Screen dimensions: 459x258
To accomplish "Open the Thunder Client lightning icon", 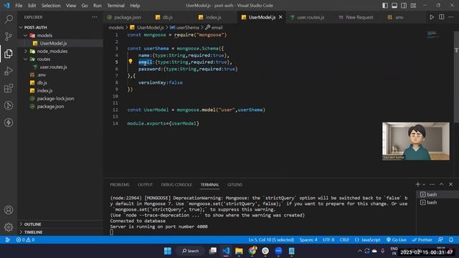I will 9,123.
